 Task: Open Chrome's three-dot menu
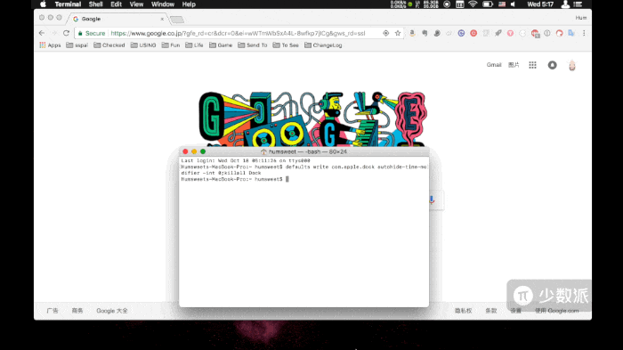(x=584, y=33)
